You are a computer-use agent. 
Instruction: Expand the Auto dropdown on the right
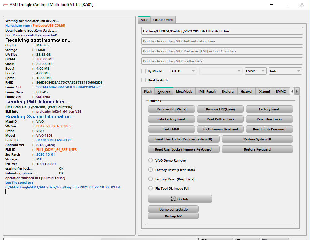coord(285,71)
